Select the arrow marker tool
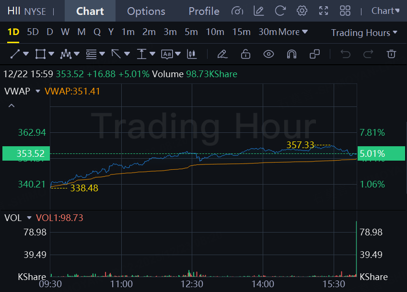This screenshot has height=292, width=407. pyautogui.click(x=116, y=54)
